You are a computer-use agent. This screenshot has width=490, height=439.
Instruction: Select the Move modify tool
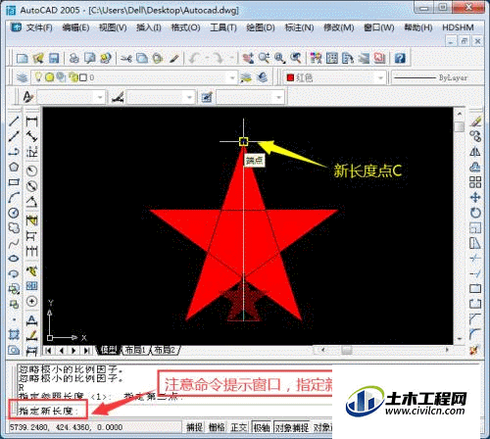click(x=475, y=197)
